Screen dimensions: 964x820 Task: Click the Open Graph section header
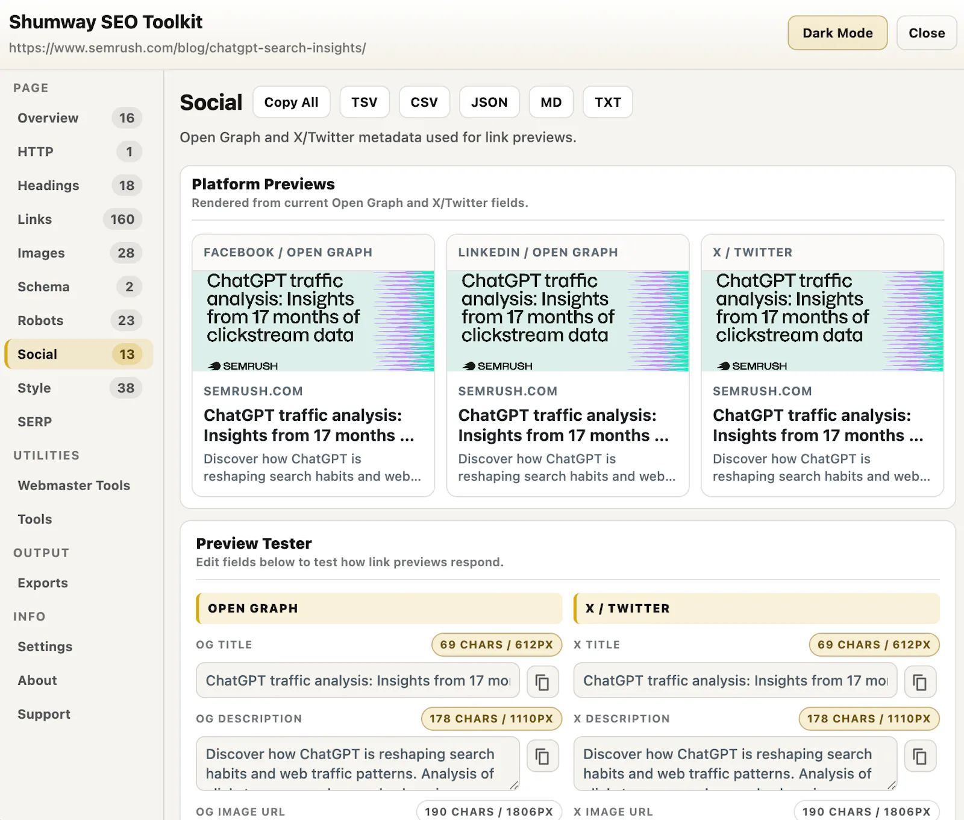coord(379,608)
